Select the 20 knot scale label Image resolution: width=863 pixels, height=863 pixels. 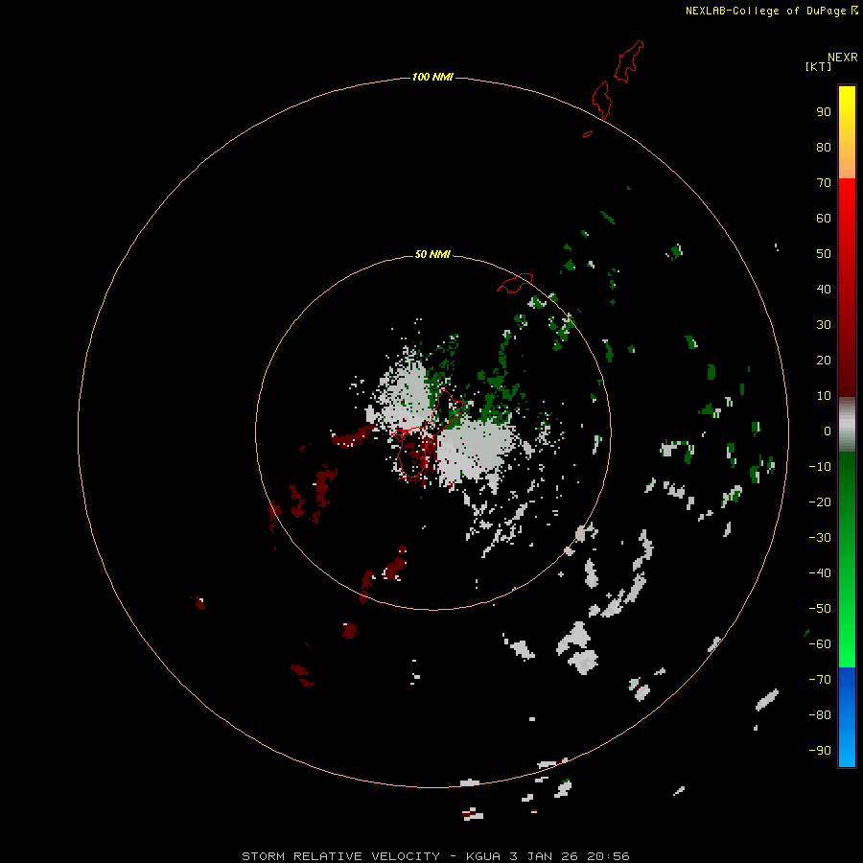824,360
